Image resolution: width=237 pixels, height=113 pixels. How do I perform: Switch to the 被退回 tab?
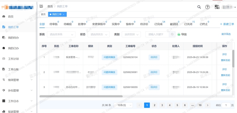[174, 24]
